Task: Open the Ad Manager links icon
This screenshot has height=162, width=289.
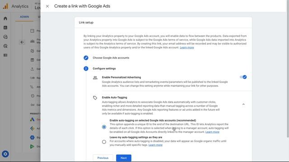Action: tap(32, 128)
